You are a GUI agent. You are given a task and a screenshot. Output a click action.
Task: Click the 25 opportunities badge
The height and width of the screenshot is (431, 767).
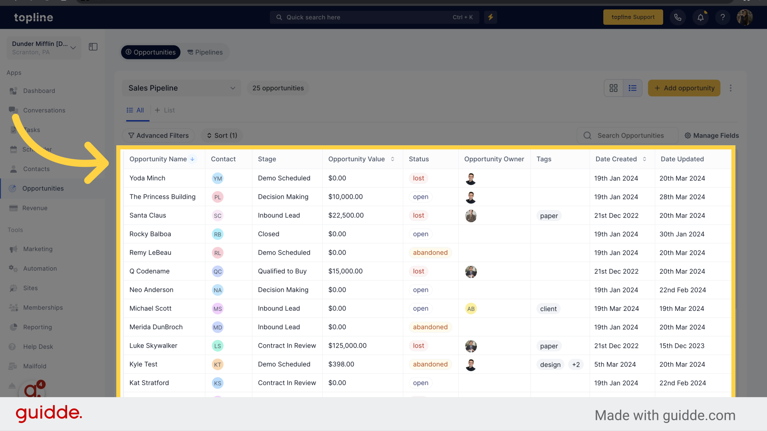[278, 88]
